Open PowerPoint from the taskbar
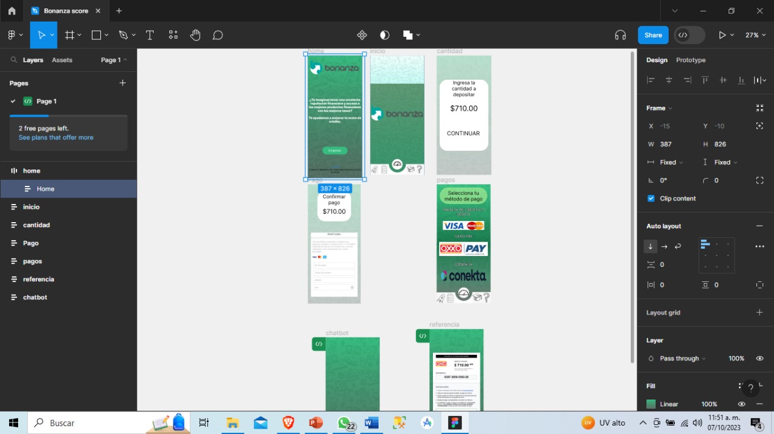 [x=316, y=423]
